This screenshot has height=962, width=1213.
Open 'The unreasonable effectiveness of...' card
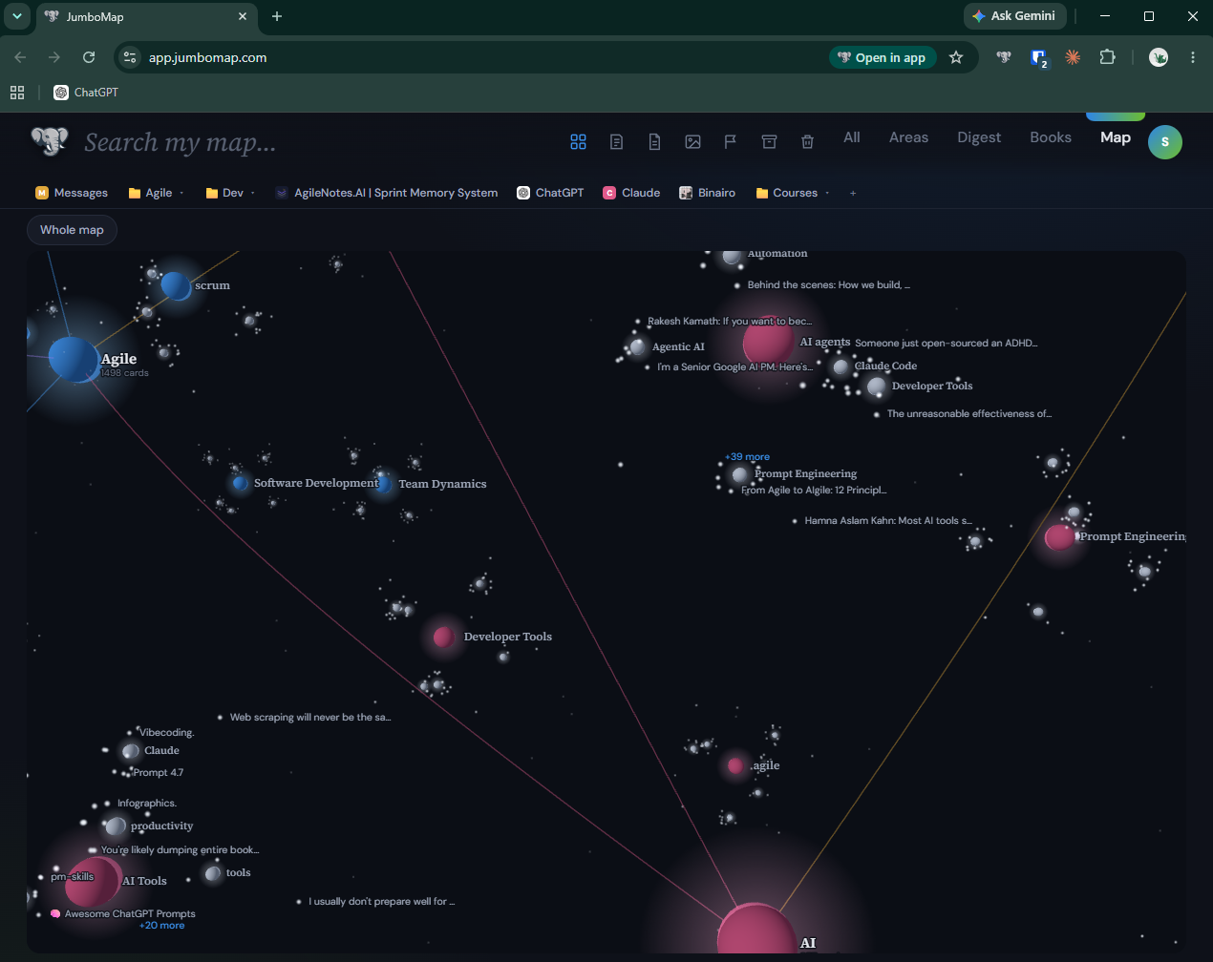[969, 414]
